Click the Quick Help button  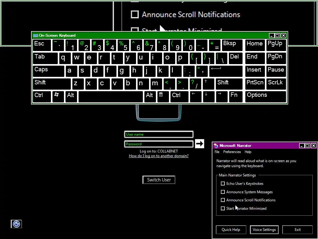click(x=231, y=230)
